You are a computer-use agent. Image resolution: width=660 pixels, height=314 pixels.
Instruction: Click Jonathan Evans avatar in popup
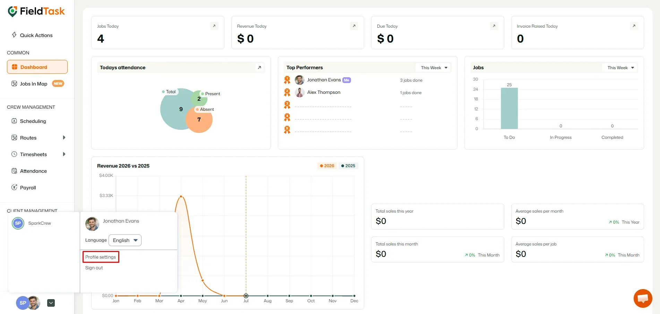point(92,224)
